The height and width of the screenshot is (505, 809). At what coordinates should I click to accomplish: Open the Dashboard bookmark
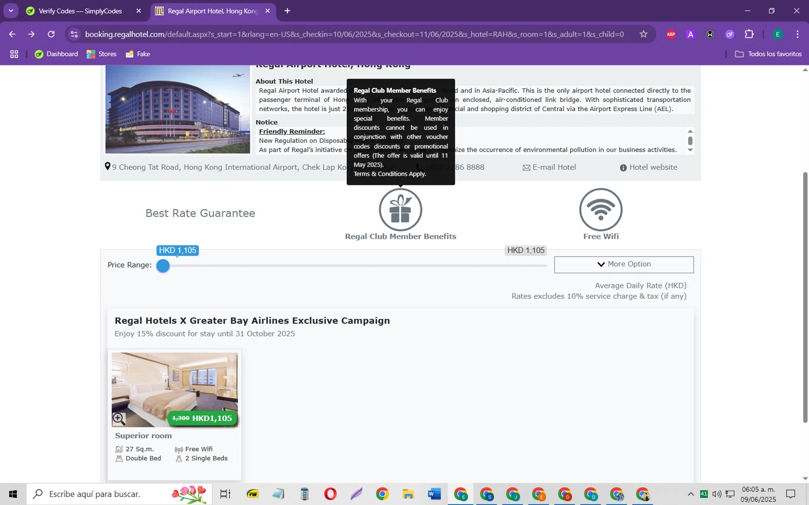[x=57, y=54]
